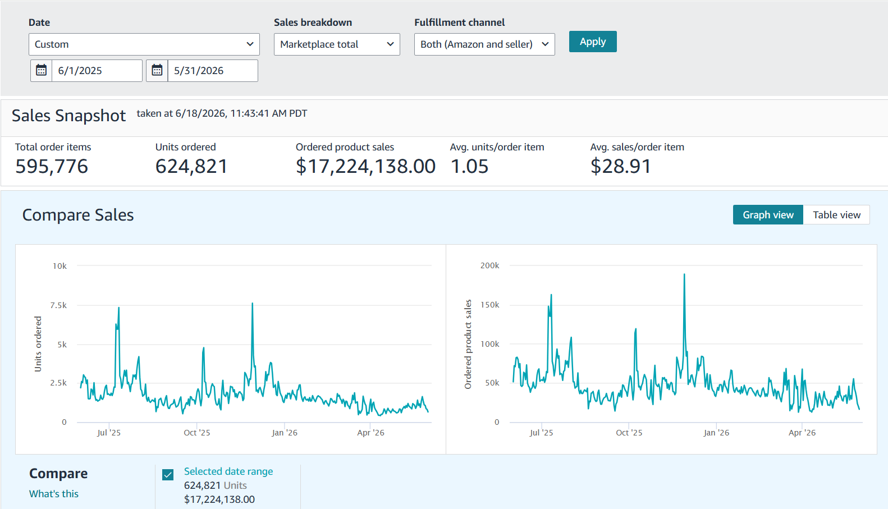
Task: Click Oct '25 label on sales chart
Action: click(629, 433)
